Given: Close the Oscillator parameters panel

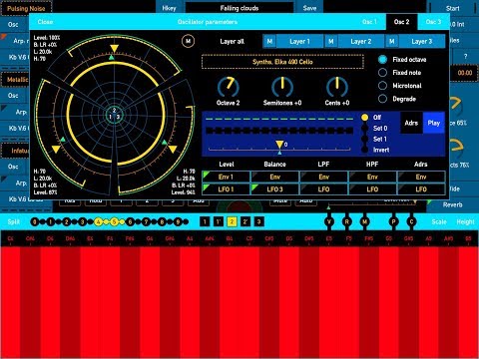Looking at the screenshot, I should pyautogui.click(x=45, y=22).
